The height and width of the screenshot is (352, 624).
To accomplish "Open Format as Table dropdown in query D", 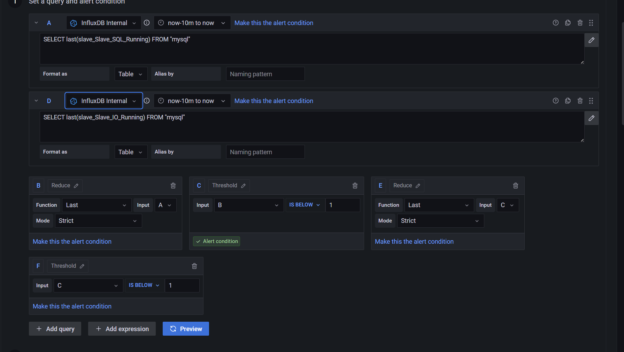I will tap(131, 152).
